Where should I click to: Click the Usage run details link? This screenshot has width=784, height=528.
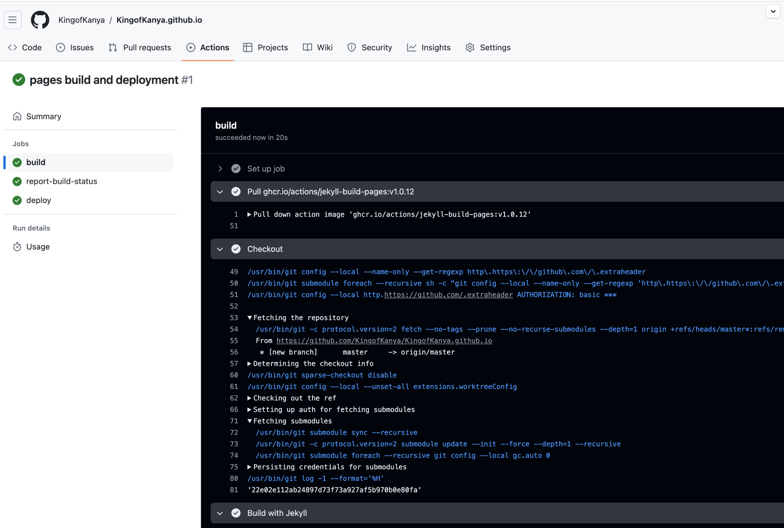[x=37, y=247]
